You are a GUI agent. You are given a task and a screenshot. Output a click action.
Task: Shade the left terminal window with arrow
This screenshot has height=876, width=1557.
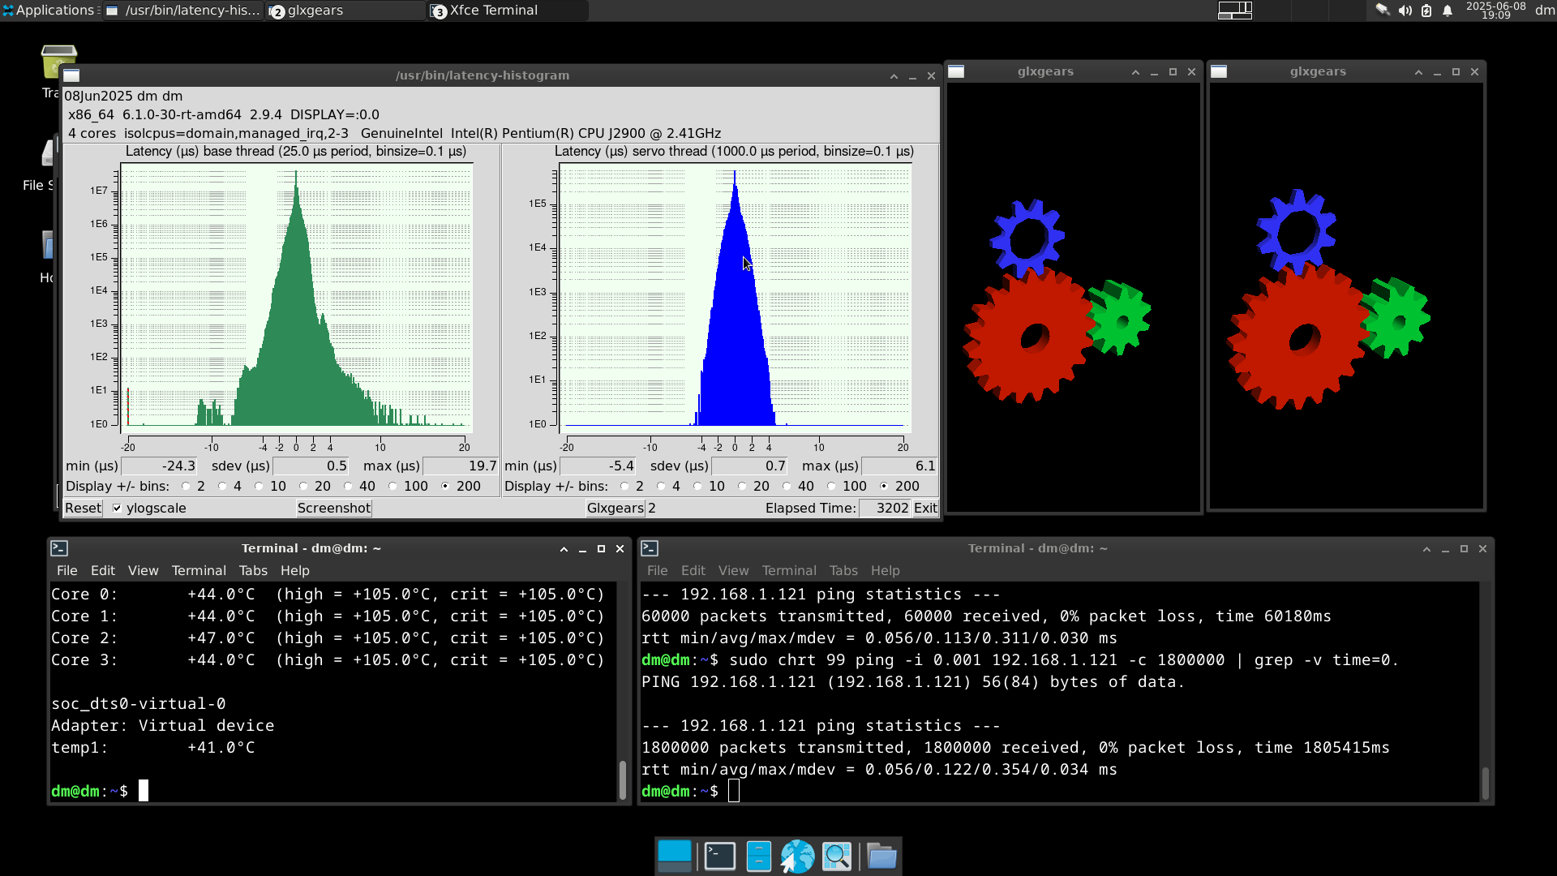point(564,548)
